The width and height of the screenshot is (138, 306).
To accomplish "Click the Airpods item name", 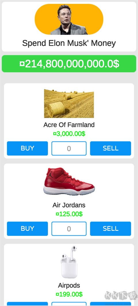I will tap(69, 285).
